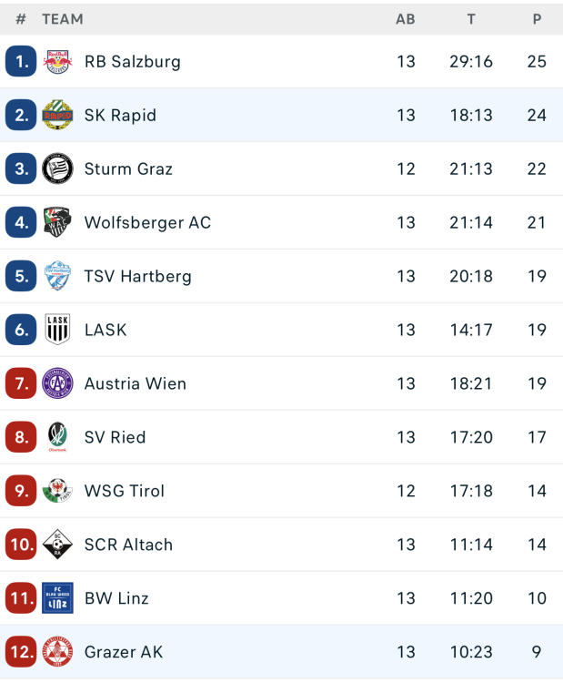The image size is (563, 683).
Task: Click the SK Rapid club crest
Action: pyautogui.click(x=57, y=116)
